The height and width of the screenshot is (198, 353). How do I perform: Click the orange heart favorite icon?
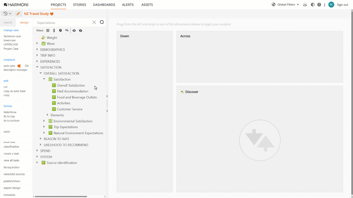pos(52,14)
